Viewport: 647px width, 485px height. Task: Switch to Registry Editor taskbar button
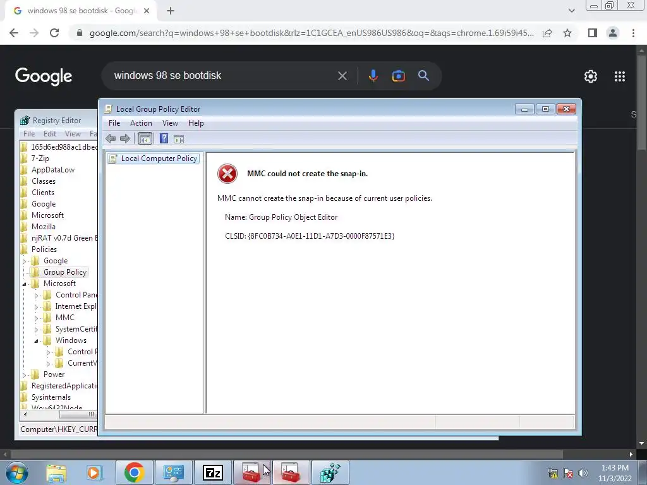pyautogui.click(x=330, y=472)
